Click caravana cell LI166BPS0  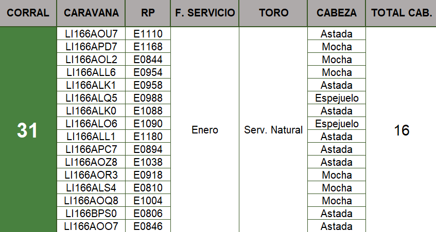pyautogui.click(x=92, y=213)
